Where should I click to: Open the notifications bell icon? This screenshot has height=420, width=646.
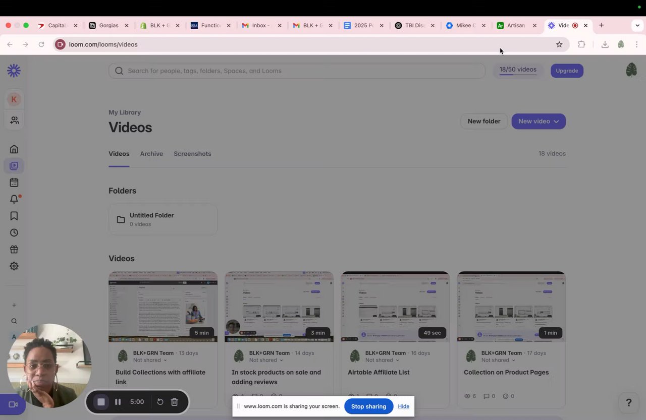tap(14, 199)
